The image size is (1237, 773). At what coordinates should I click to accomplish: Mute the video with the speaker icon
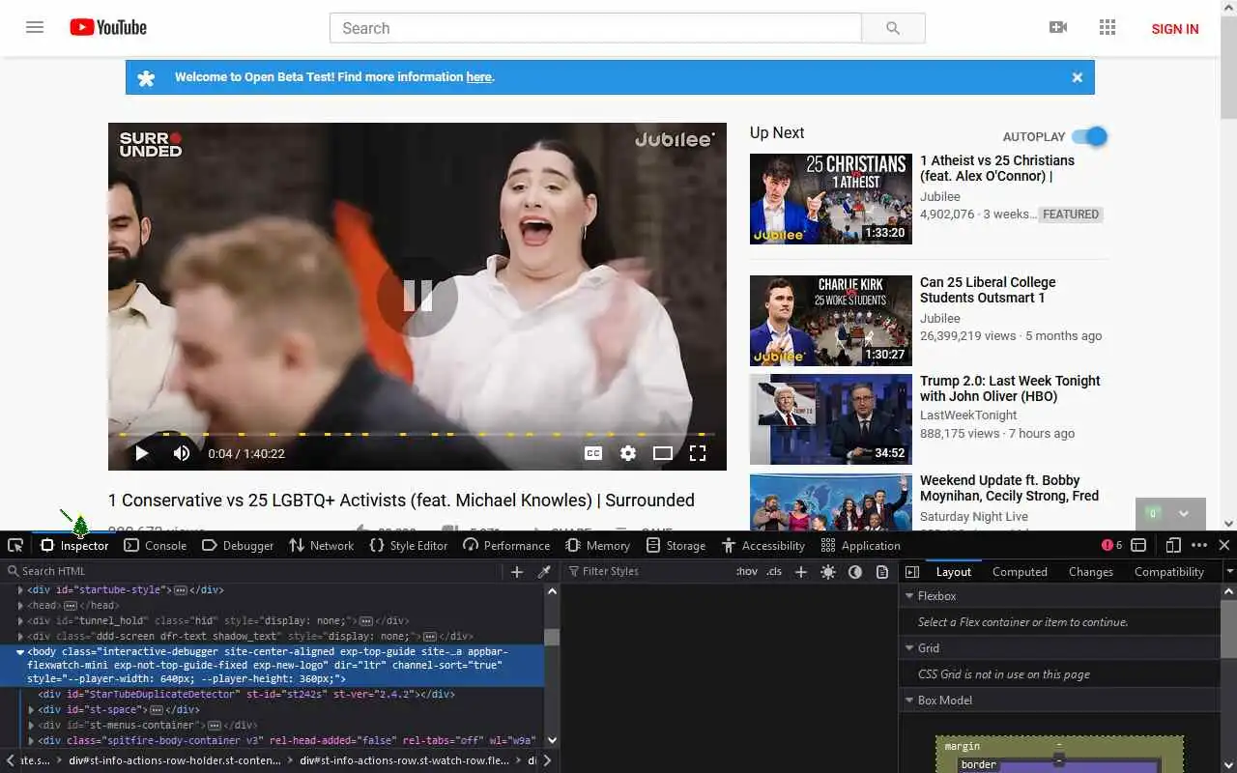coord(182,453)
